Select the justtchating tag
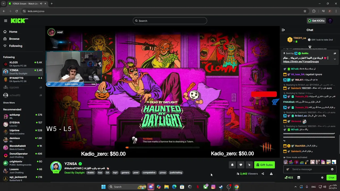The width and height of the screenshot is (340, 191). pos(176,172)
